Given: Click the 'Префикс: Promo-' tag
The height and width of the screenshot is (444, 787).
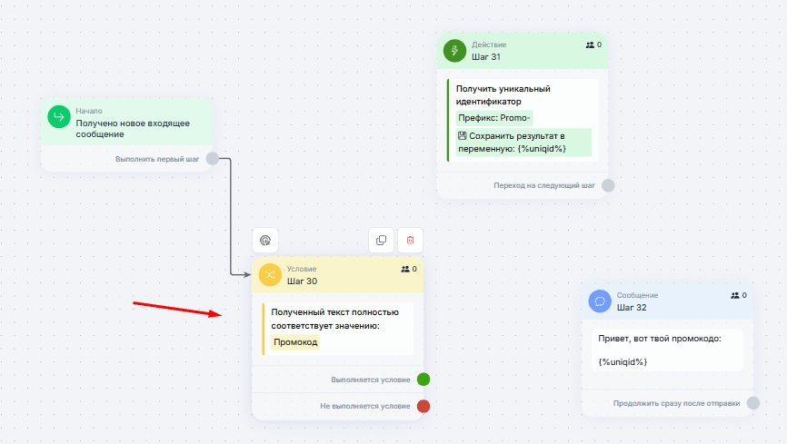Looking at the screenshot, I should [493, 118].
